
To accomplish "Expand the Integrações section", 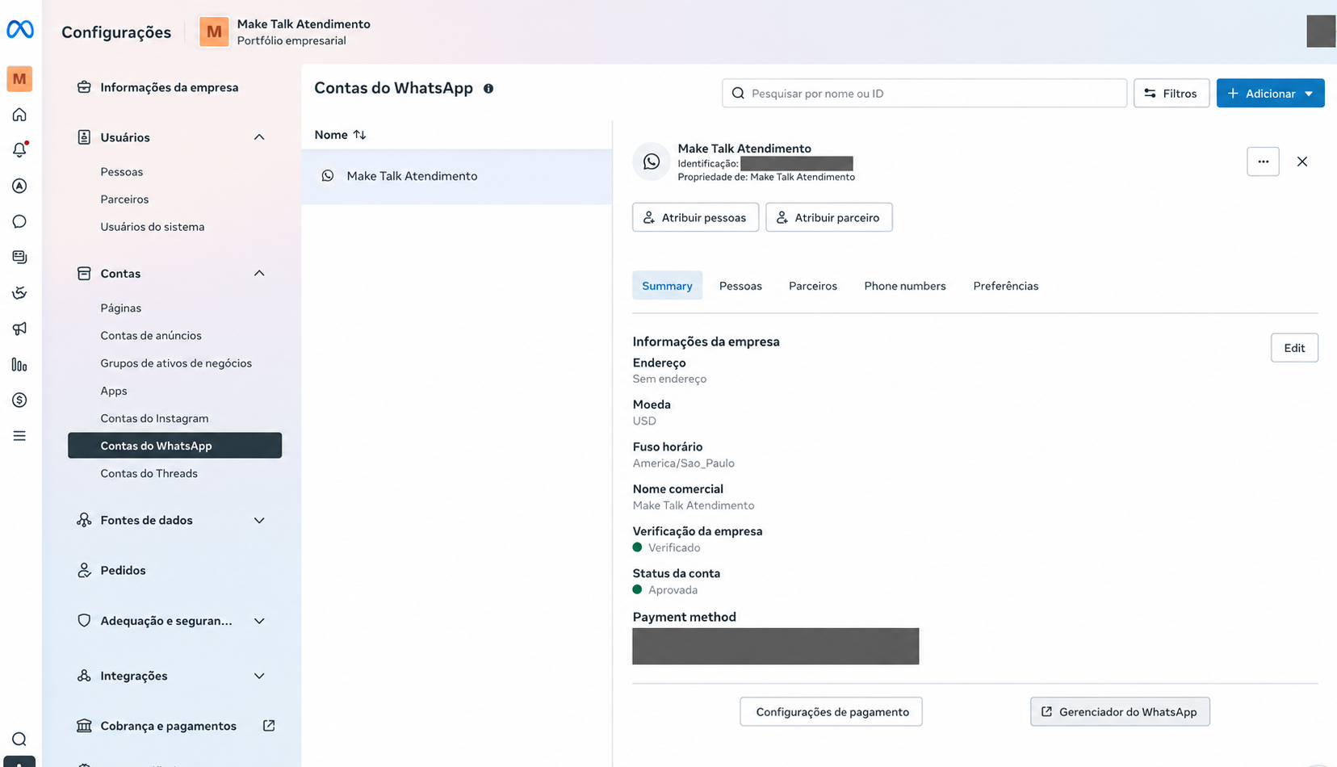I will (x=259, y=676).
